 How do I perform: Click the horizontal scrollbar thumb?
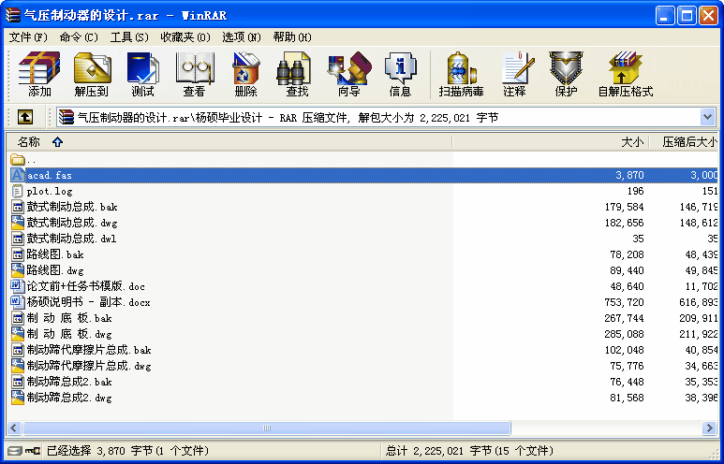[265, 428]
